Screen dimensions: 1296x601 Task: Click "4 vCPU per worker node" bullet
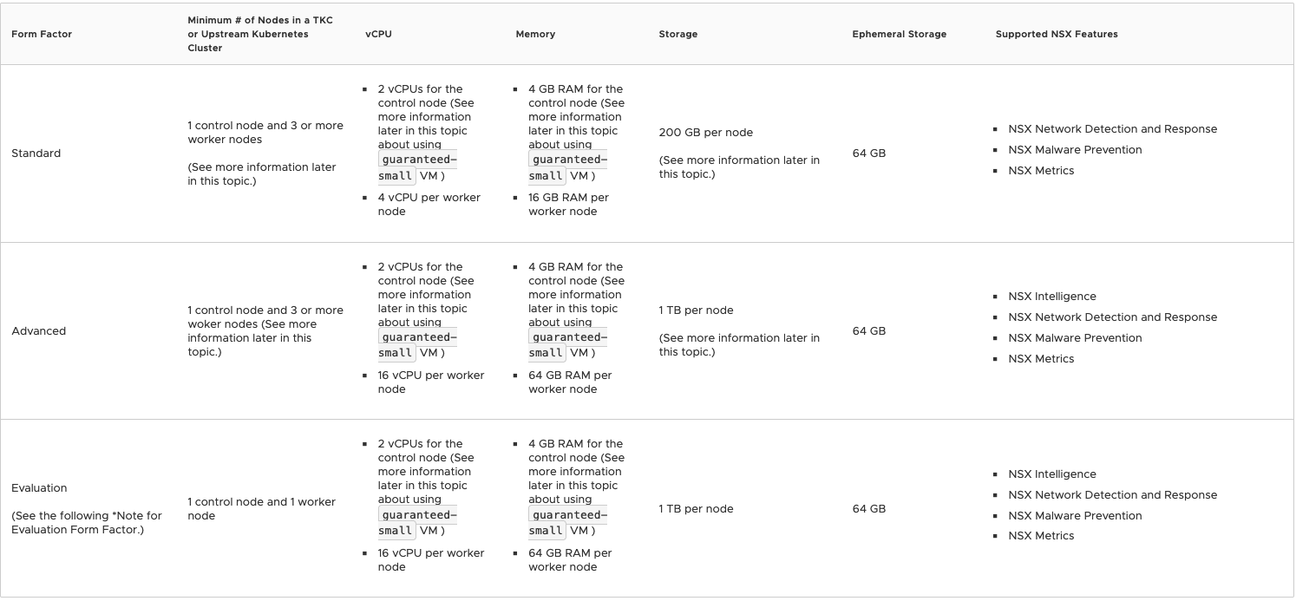coord(429,205)
